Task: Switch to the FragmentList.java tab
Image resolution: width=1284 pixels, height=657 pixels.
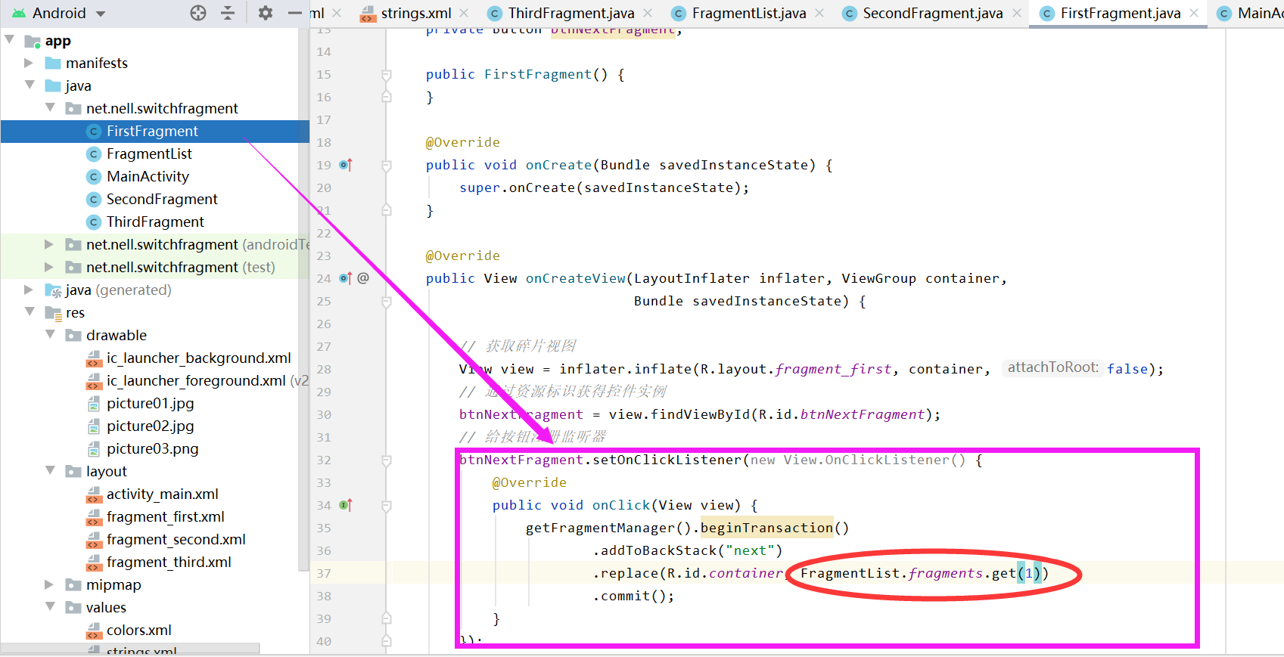Action: pyautogui.click(x=748, y=13)
